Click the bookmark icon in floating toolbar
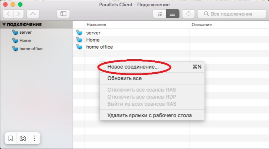269x149 pixels. 11,138
